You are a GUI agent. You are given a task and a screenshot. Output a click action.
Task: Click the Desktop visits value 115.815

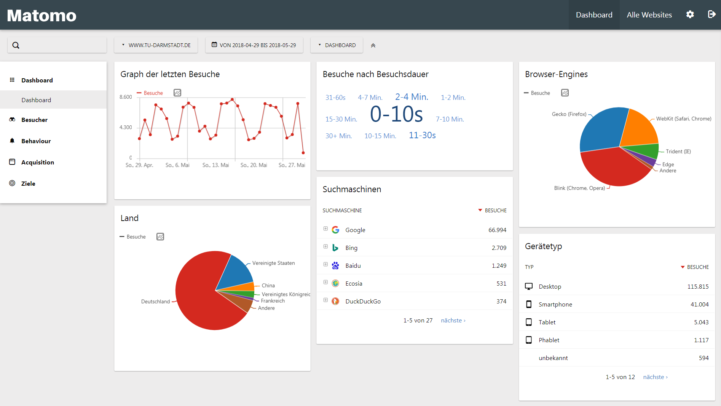[x=698, y=287]
